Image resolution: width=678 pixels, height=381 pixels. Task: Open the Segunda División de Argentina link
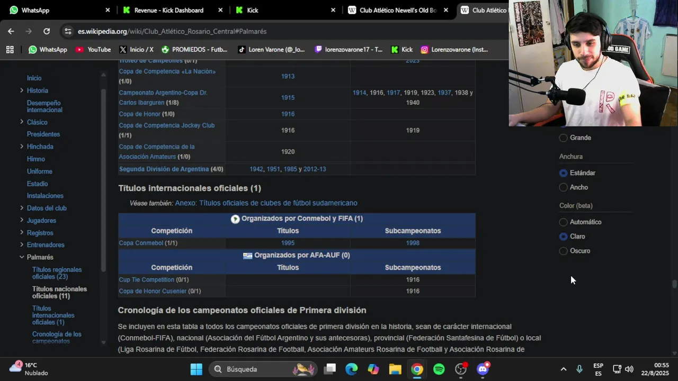[164, 169]
